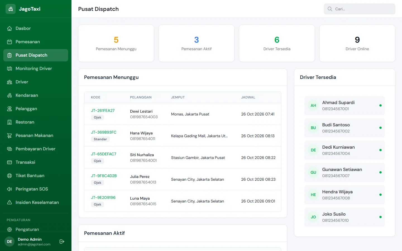This screenshot has width=402, height=251.
Task: Select Peringatan SOS in sidebar
Action: [36, 189]
